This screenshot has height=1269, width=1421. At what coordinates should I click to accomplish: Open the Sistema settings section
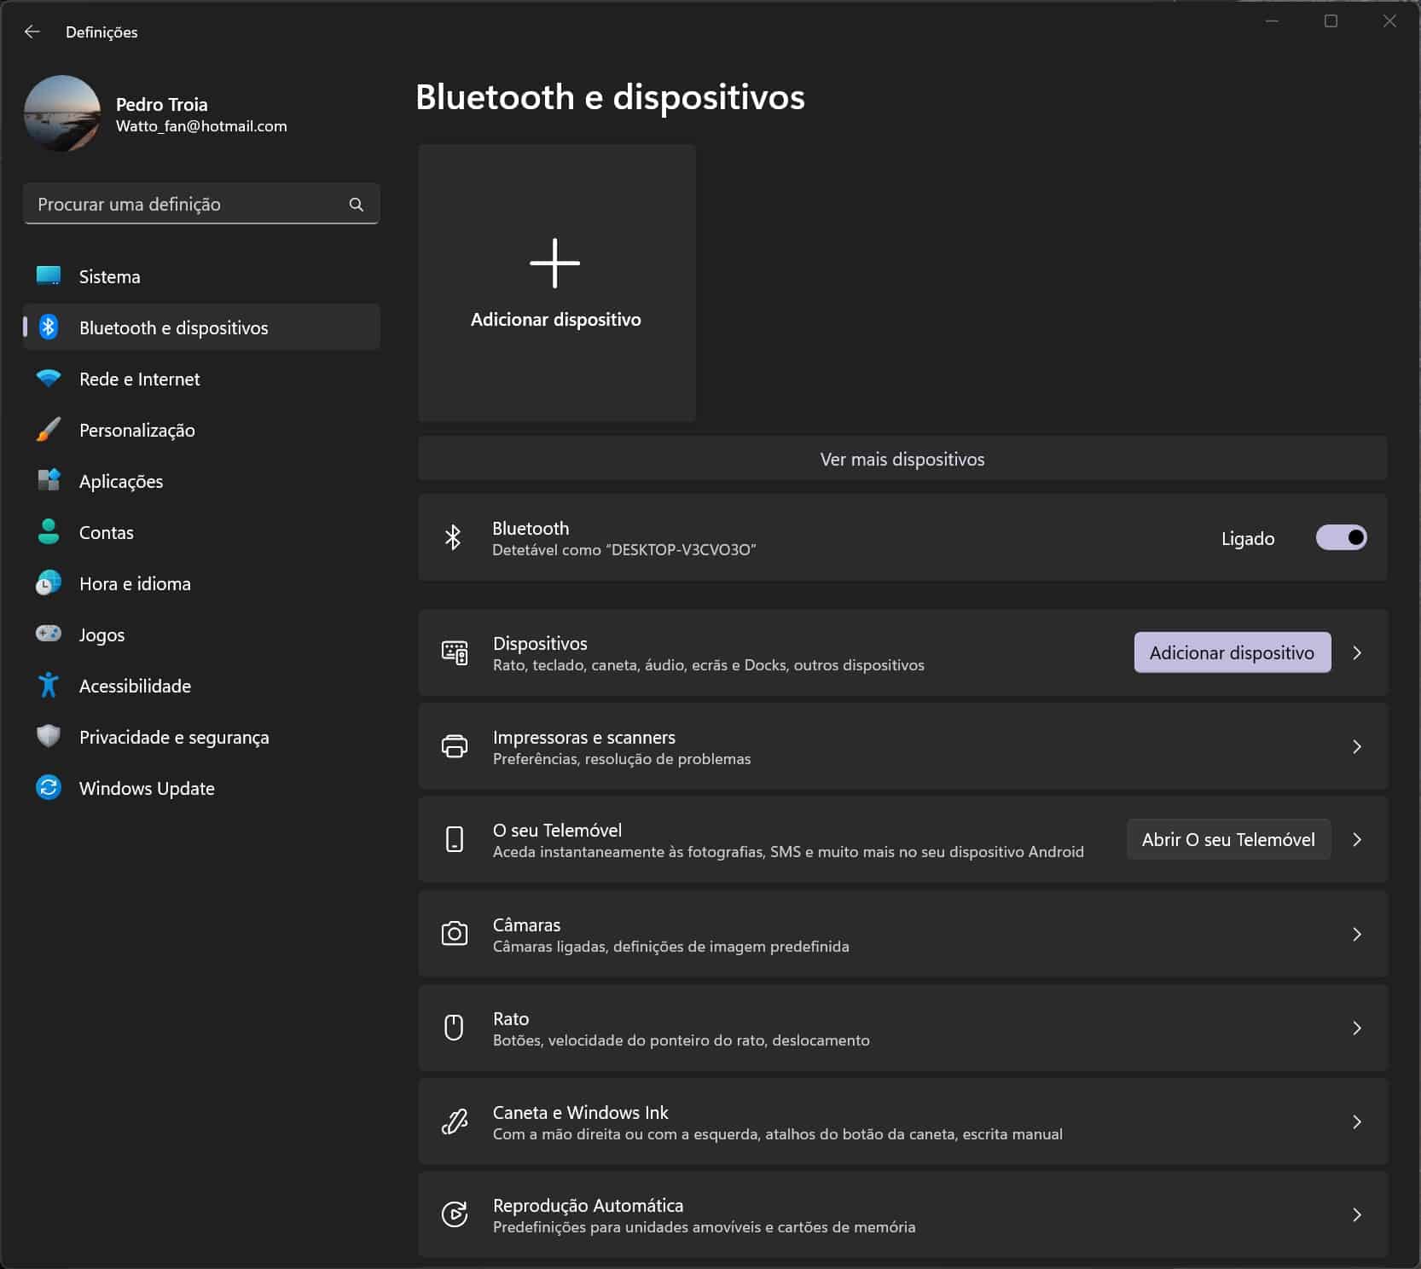coord(109,276)
